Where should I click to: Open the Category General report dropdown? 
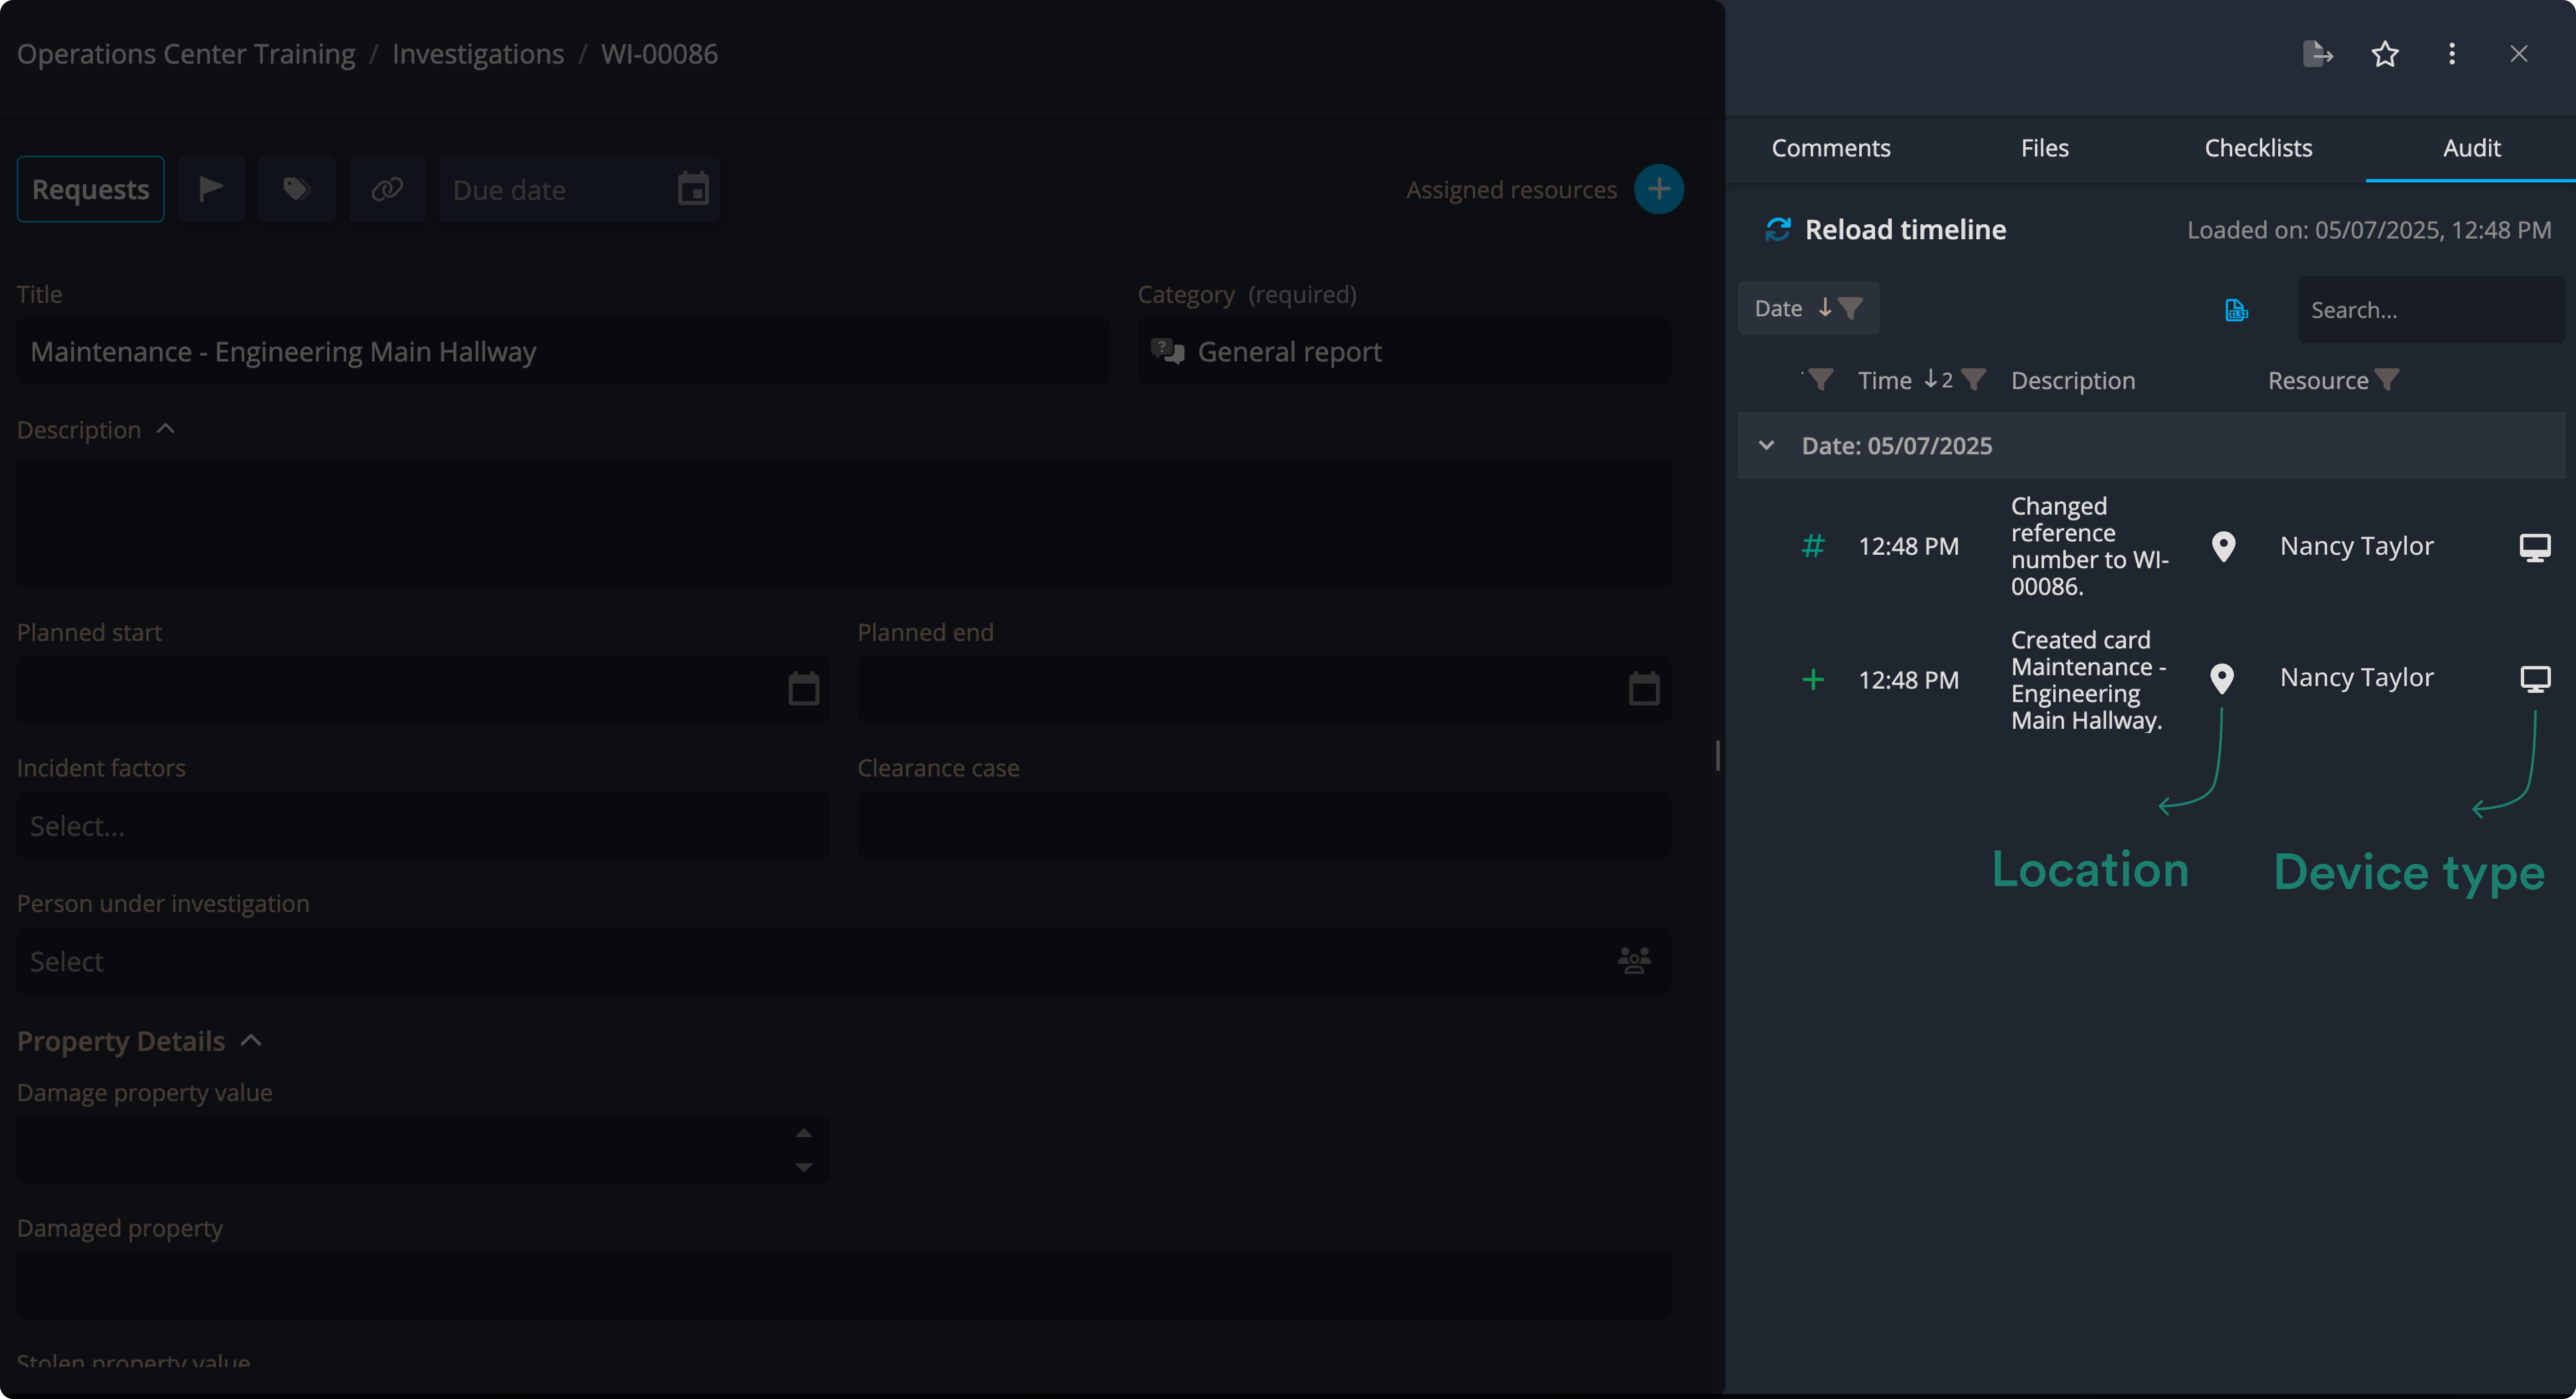[x=1403, y=351]
